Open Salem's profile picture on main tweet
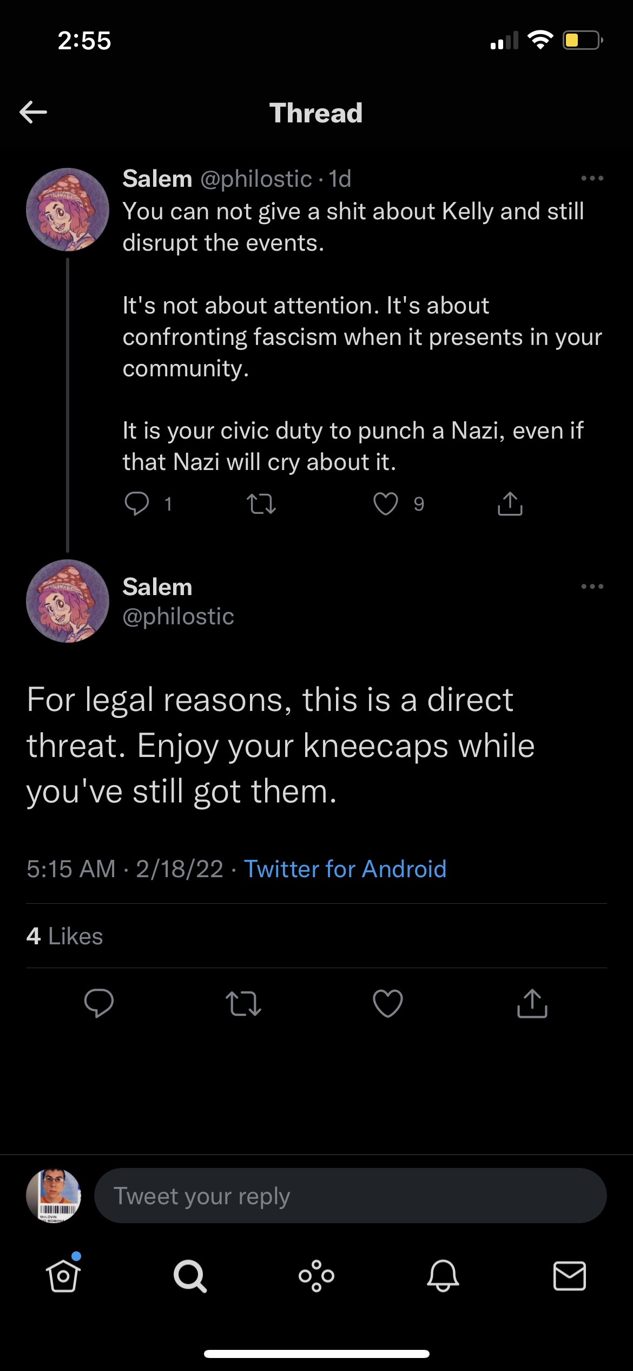This screenshot has width=633, height=1371. pos(68,601)
